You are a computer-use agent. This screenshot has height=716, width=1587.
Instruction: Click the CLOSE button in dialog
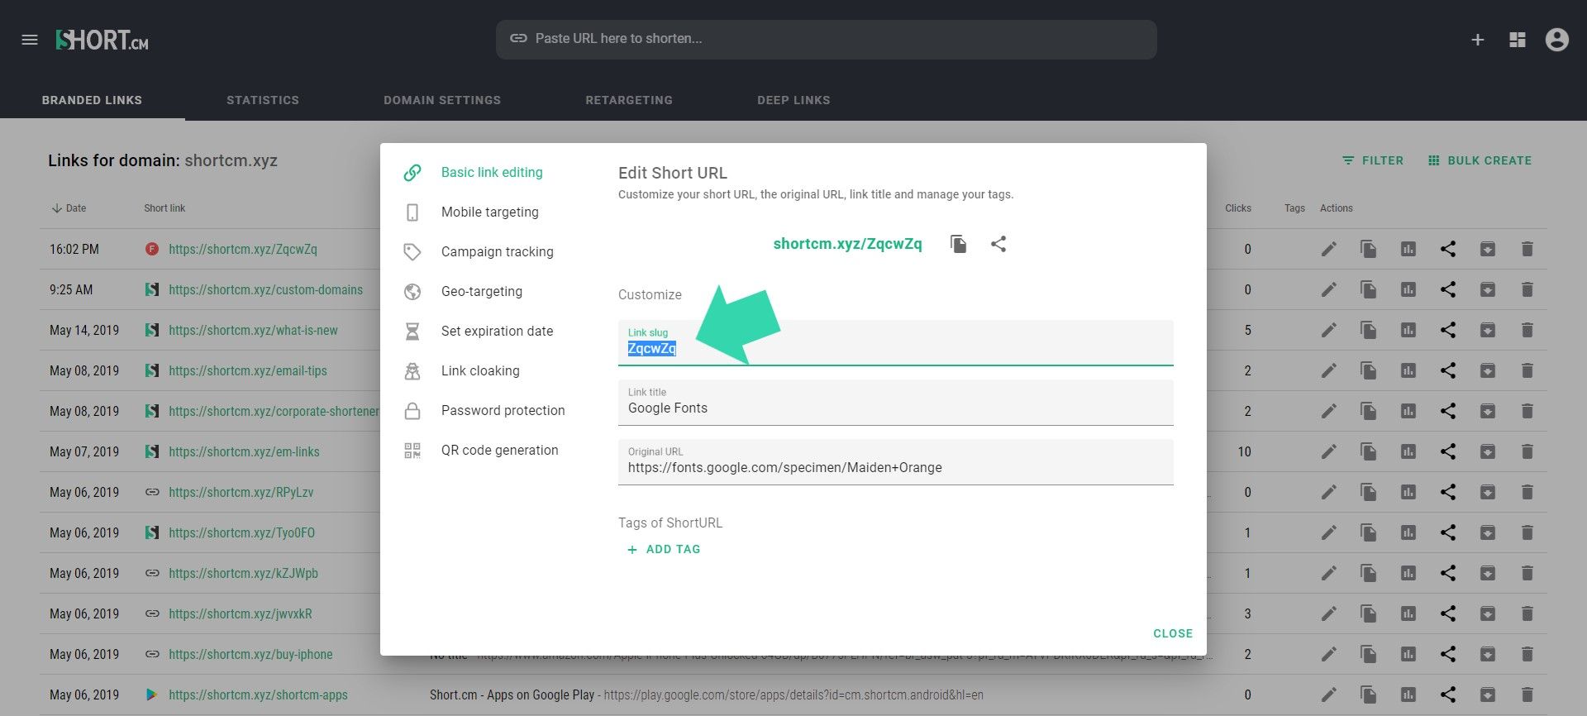pyautogui.click(x=1173, y=633)
